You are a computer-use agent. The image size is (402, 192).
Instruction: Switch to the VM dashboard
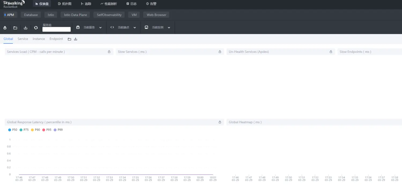[134, 15]
